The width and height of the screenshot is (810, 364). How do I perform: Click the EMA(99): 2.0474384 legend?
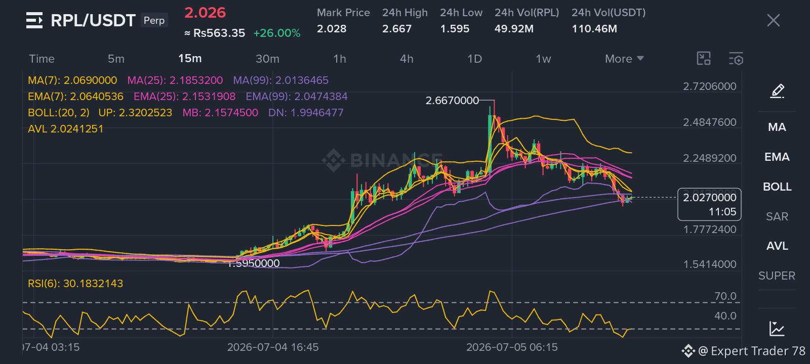(x=297, y=97)
